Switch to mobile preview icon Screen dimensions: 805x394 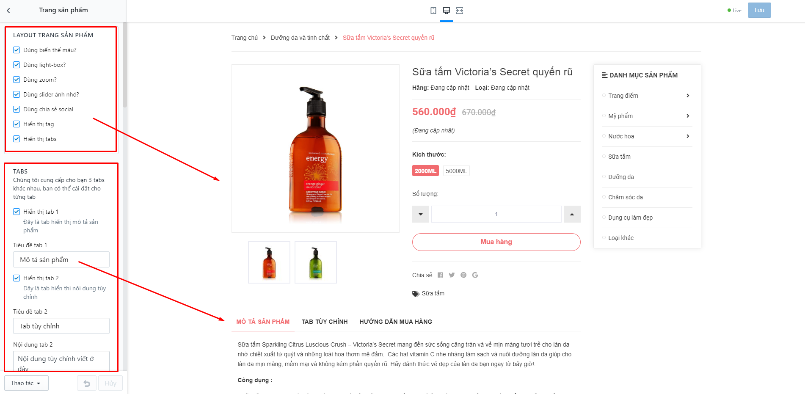(433, 11)
